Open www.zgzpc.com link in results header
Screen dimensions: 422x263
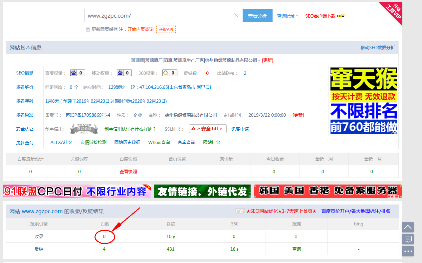(42, 211)
